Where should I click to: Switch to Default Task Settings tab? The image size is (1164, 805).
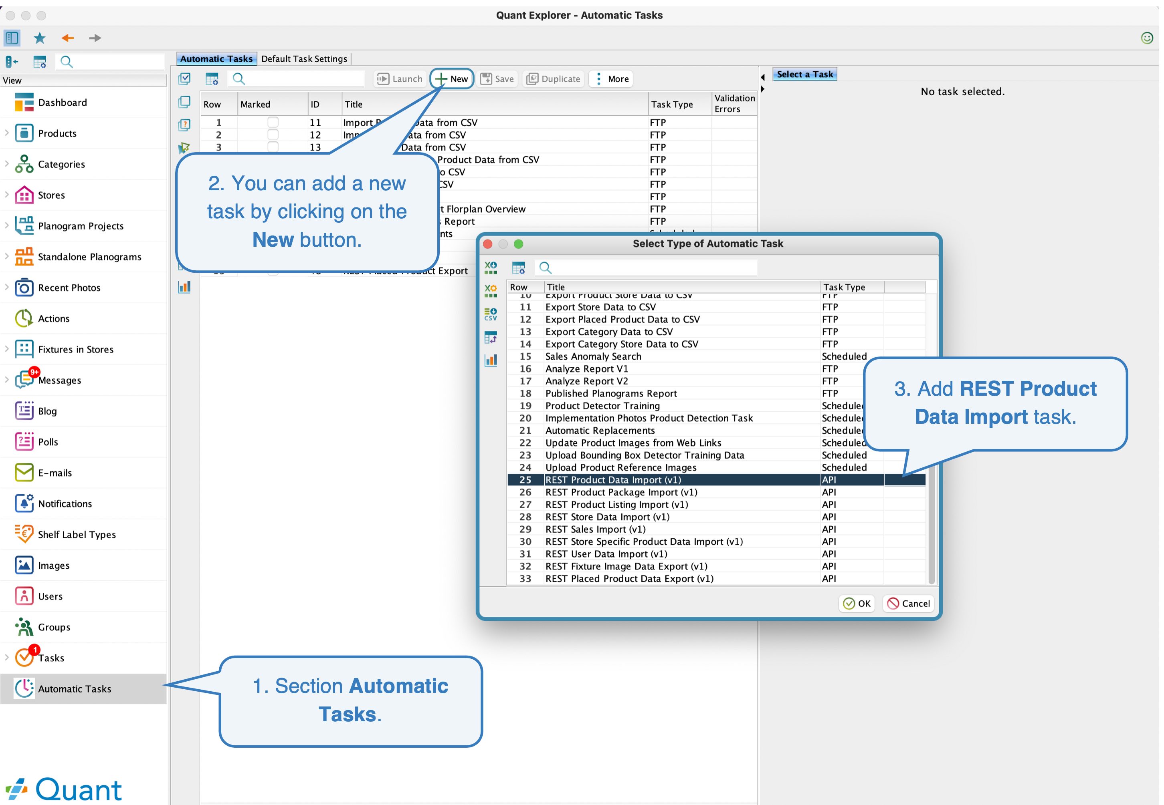click(304, 59)
